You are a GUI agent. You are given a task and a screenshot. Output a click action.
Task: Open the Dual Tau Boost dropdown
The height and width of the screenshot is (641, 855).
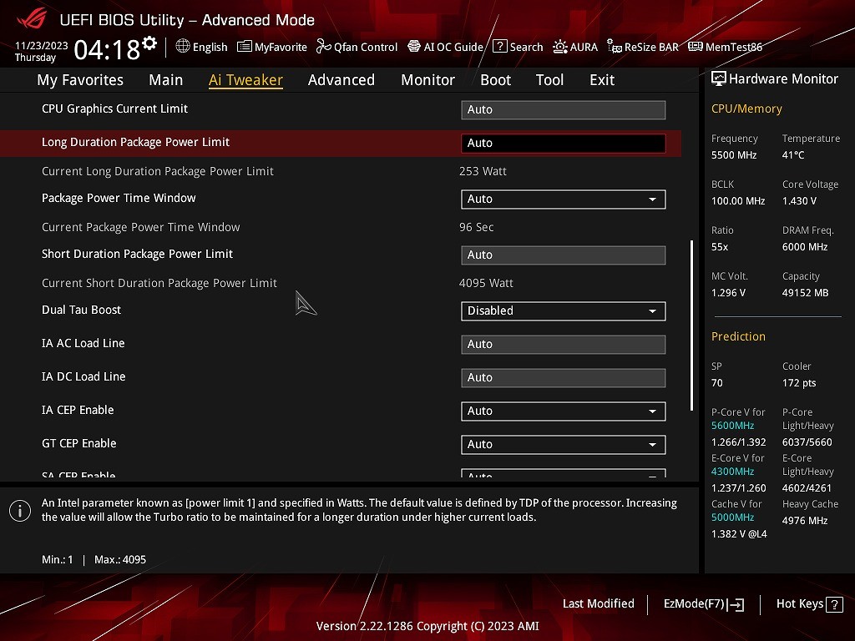click(564, 310)
